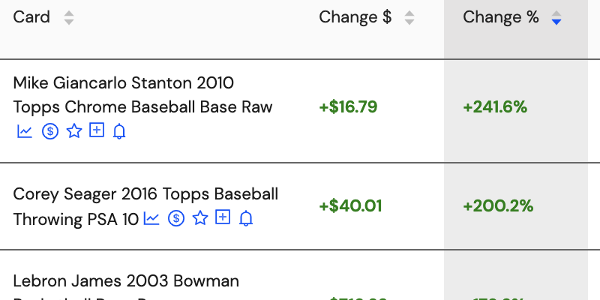This screenshot has width=600, height=300.
Task: Star the Mike Giancarlo Stanton 2010 card
Action: coord(73,130)
